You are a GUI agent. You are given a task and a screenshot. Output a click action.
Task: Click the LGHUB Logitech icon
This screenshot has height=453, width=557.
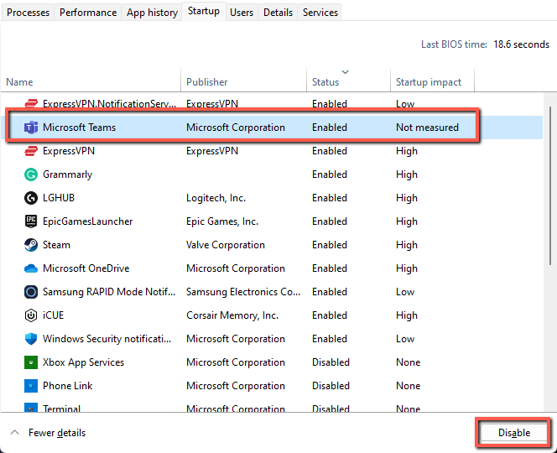(x=31, y=197)
